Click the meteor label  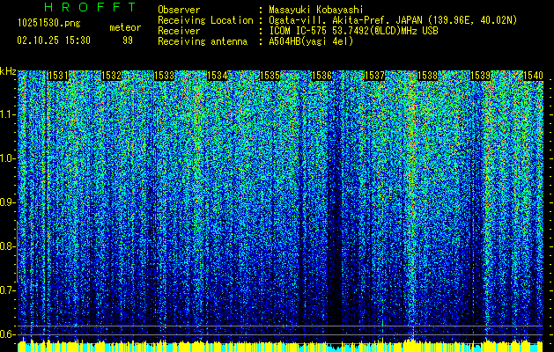pyautogui.click(x=125, y=27)
